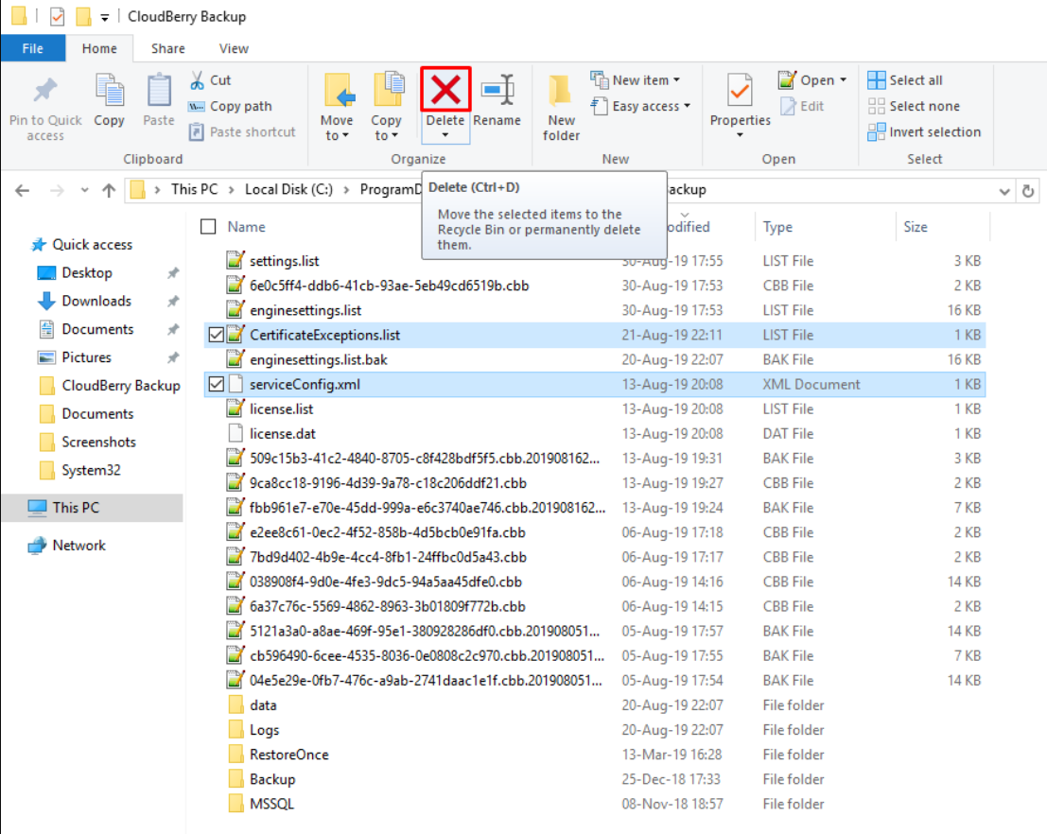Customize Quick Access Toolbar dropdown arrow
Image resolution: width=1047 pixels, height=834 pixels.
(105, 17)
